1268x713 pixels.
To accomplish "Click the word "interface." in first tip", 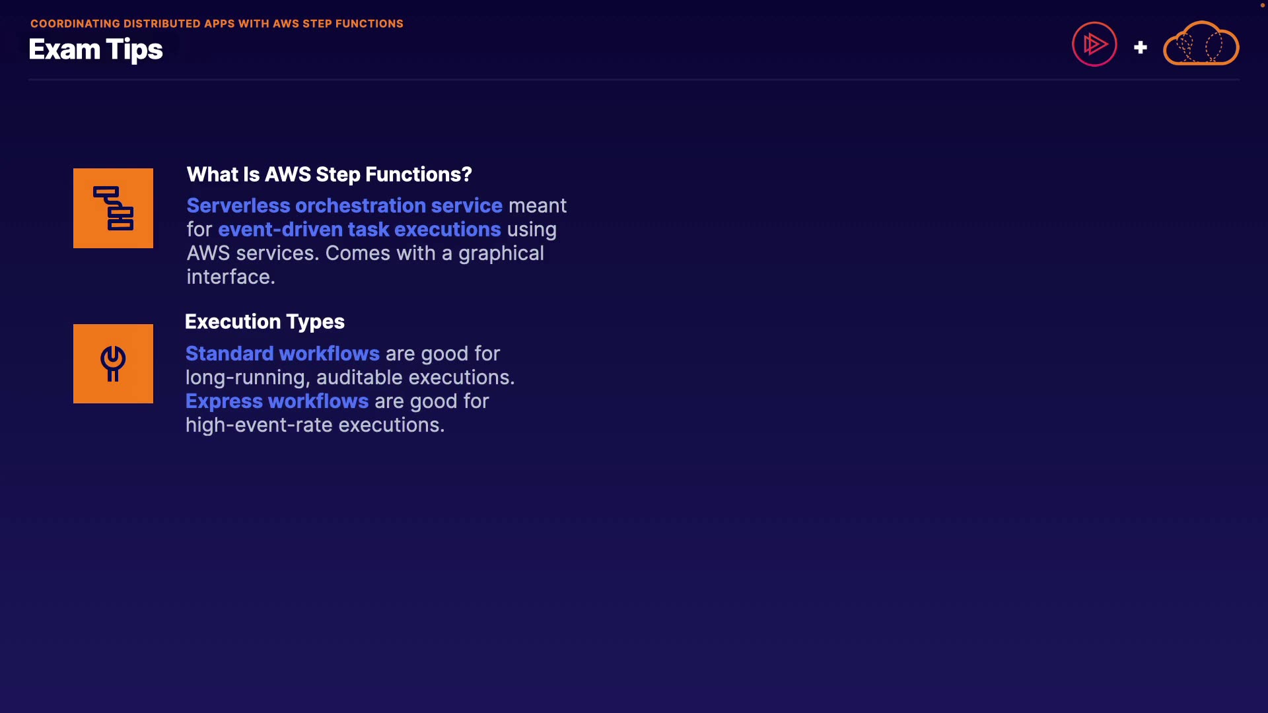I will coord(230,277).
